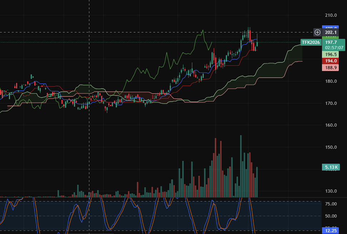Click the 130.0 price axis label
This screenshot has height=234, width=347.
(x=331, y=191)
